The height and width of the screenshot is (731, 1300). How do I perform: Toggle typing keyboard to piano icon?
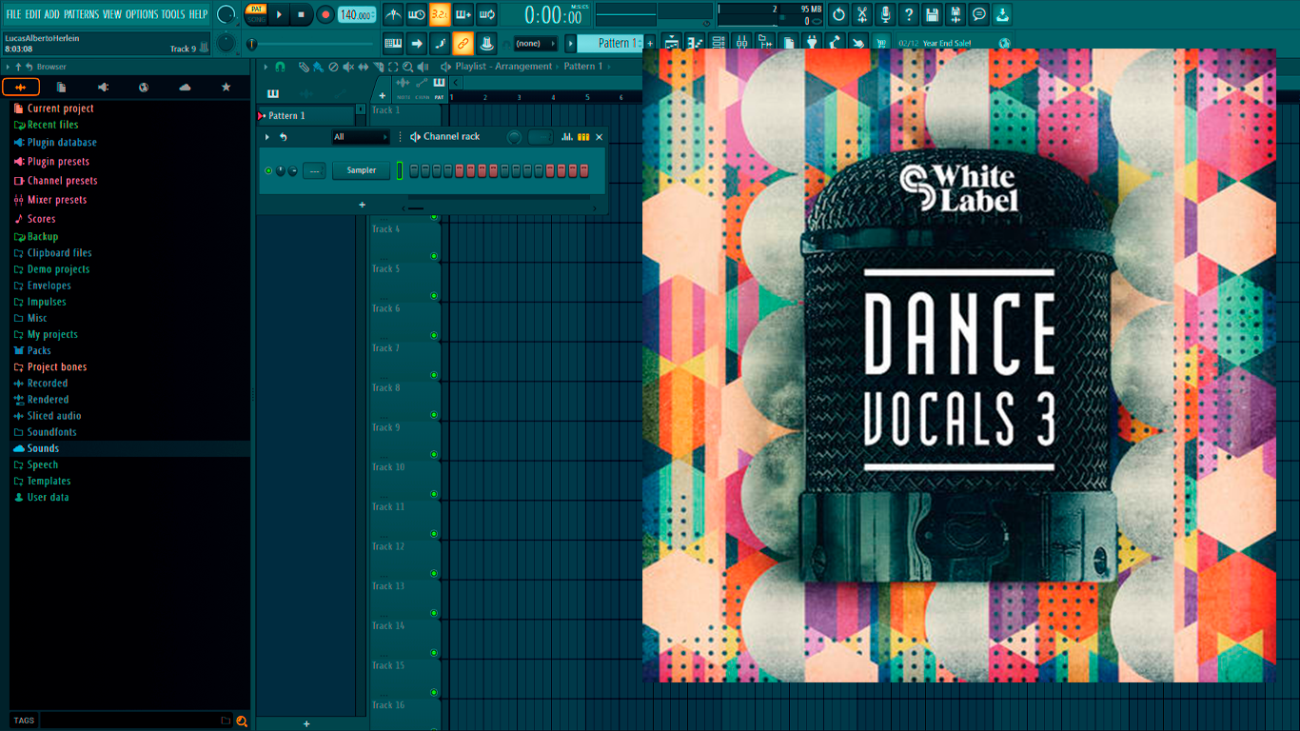[x=393, y=43]
